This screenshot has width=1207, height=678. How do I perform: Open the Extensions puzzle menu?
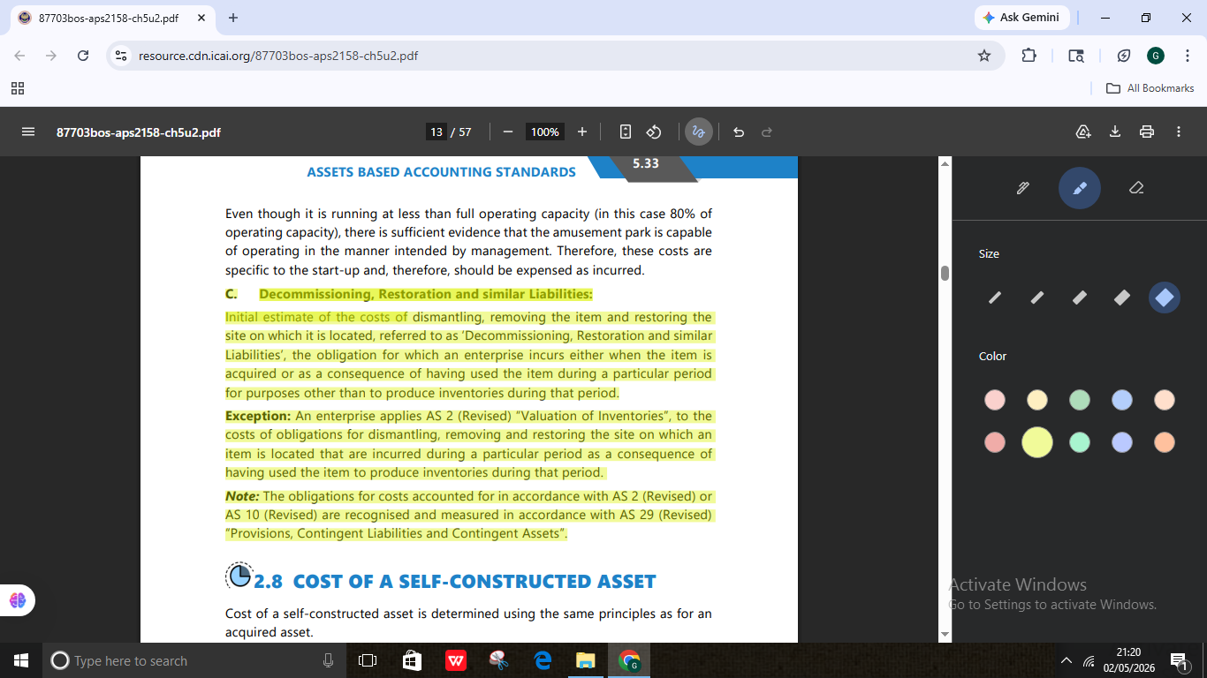click(1029, 56)
